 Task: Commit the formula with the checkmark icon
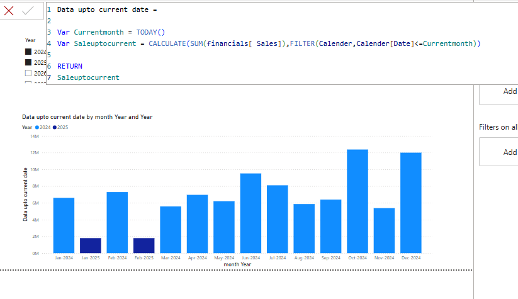(x=28, y=11)
